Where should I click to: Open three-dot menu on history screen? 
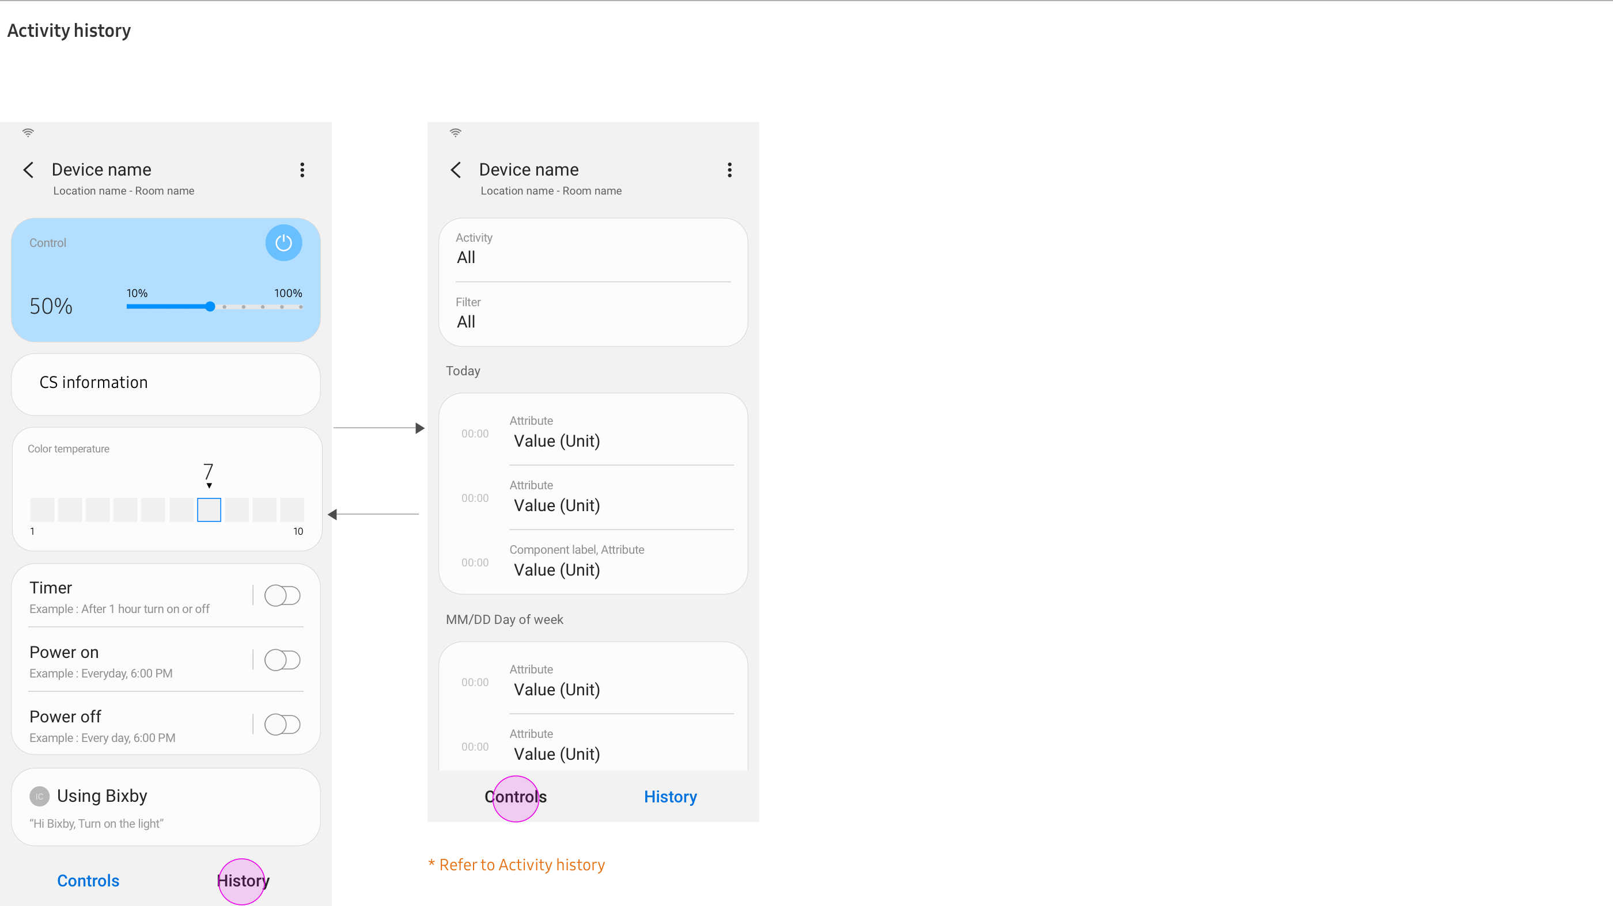(729, 170)
